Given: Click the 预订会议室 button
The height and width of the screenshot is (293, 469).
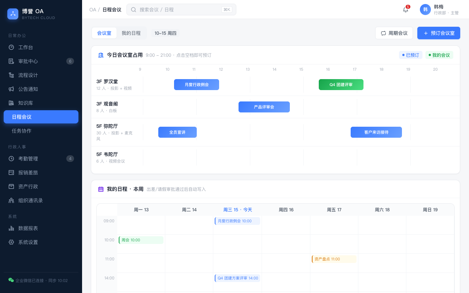Looking at the screenshot, I should click(439, 33).
